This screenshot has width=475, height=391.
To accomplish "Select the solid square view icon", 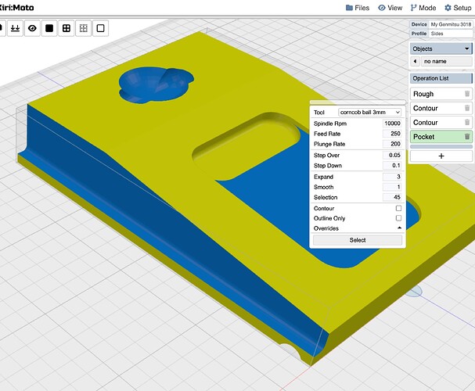I will tap(49, 28).
